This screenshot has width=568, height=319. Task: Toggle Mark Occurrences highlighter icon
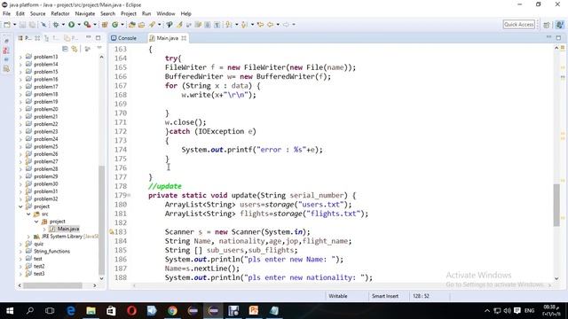(x=179, y=25)
